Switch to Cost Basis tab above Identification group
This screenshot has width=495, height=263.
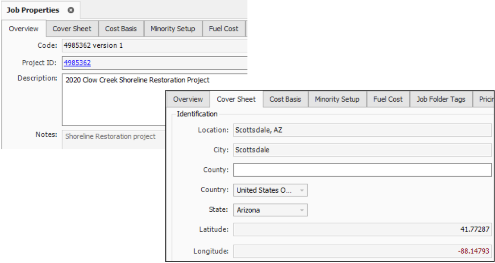click(285, 99)
